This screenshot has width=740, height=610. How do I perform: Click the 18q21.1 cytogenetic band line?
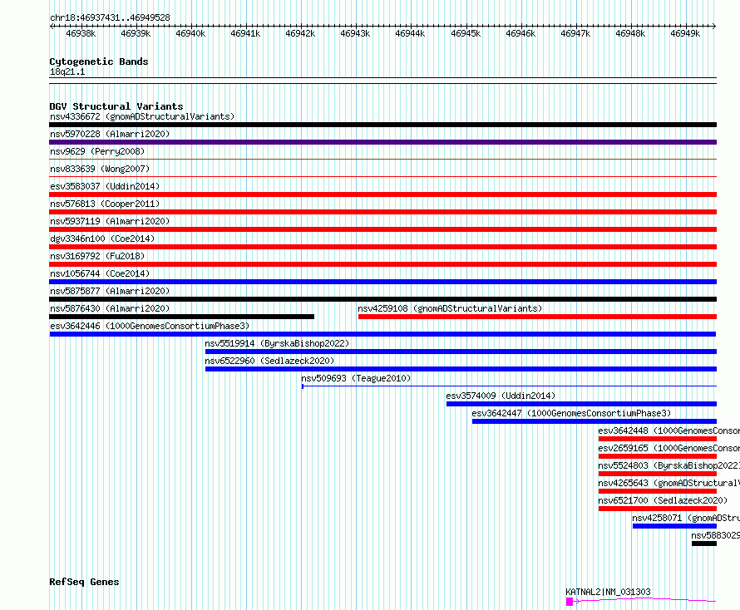click(x=382, y=78)
